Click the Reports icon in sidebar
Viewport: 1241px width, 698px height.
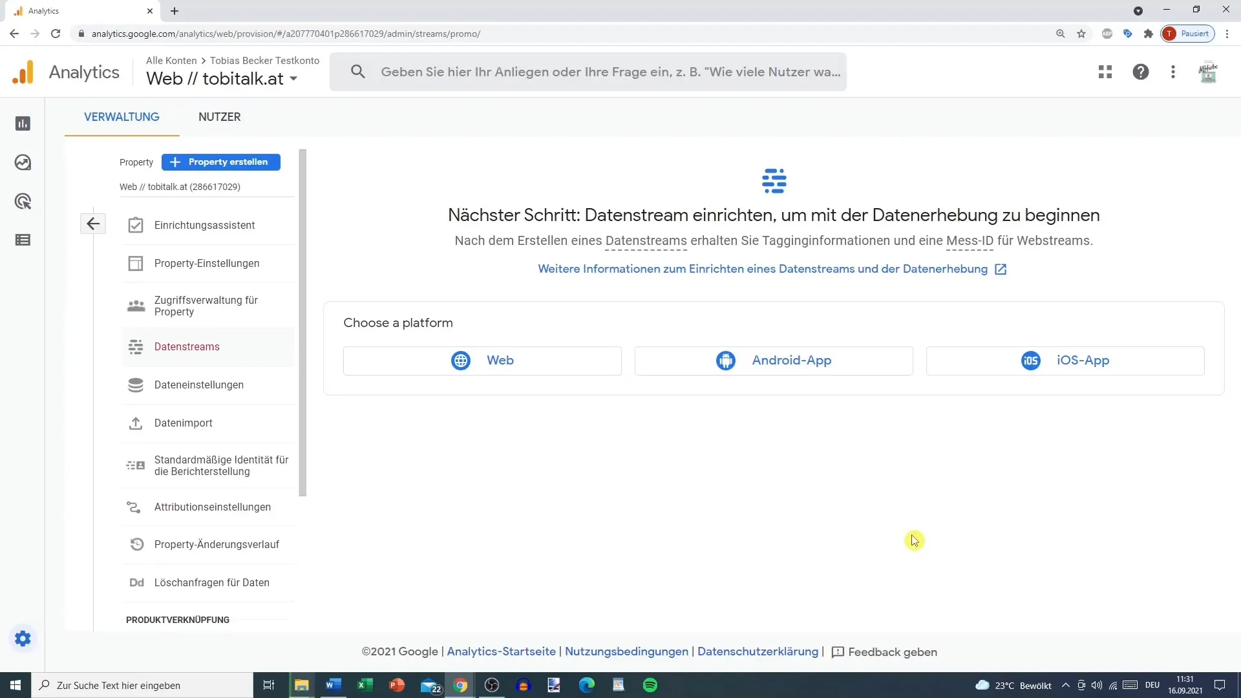tap(23, 123)
